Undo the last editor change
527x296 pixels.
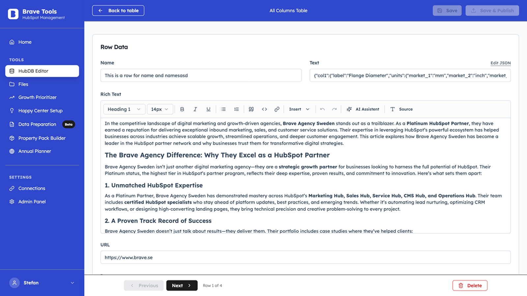pyautogui.click(x=322, y=109)
